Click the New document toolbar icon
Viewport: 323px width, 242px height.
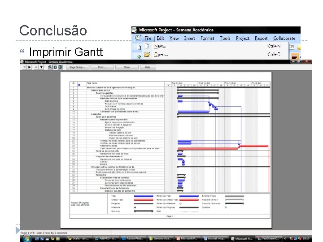coord(139,48)
